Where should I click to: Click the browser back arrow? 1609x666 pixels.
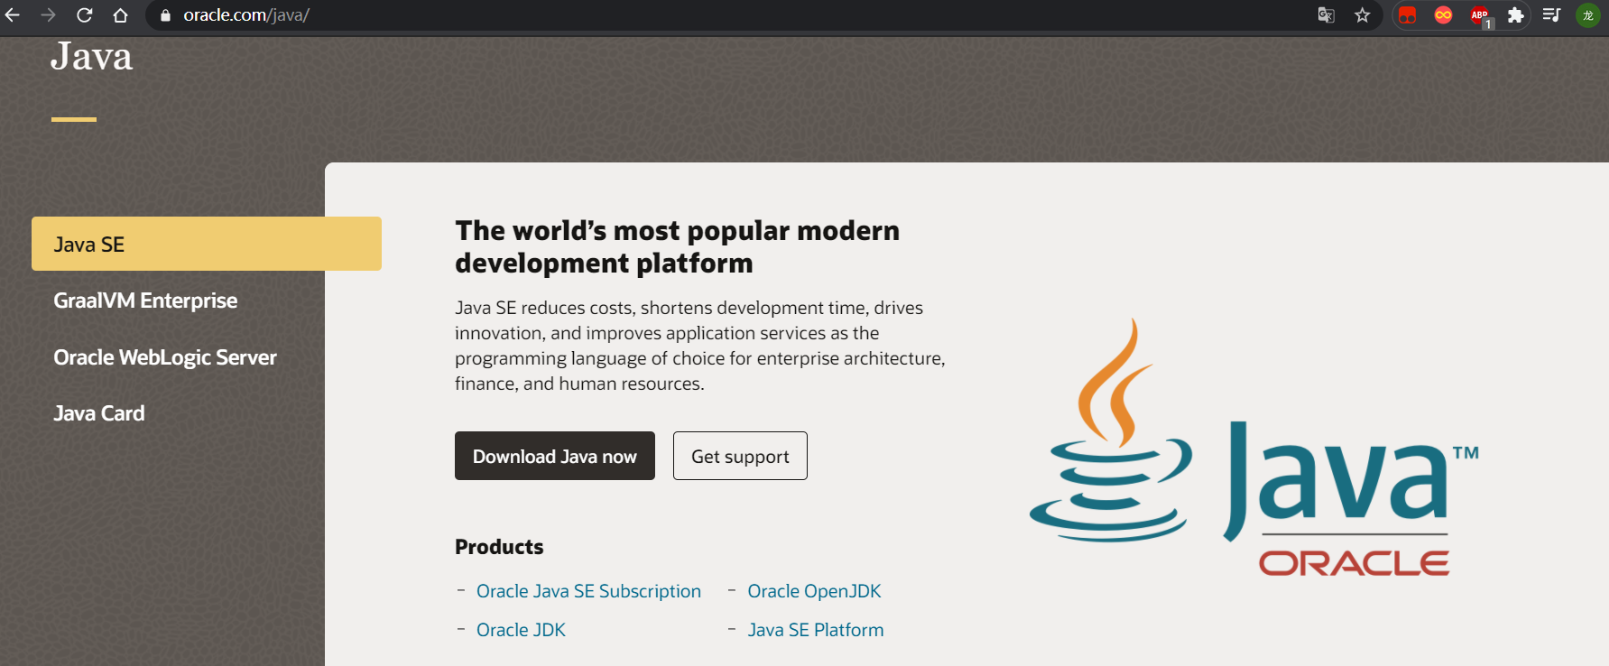pyautogui.click(x=13, y=15)
